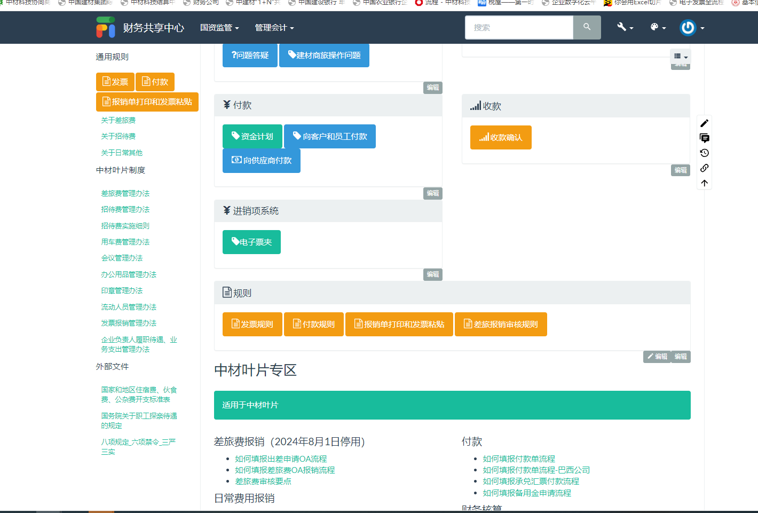Open the page history clock icon
Image resolution: width=758 pixels, height=513 pixels.
pyautogui.click(x=705, y=153)
